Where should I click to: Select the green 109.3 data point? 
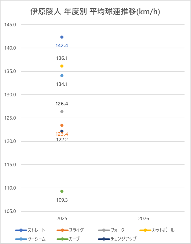click(62, 191)
